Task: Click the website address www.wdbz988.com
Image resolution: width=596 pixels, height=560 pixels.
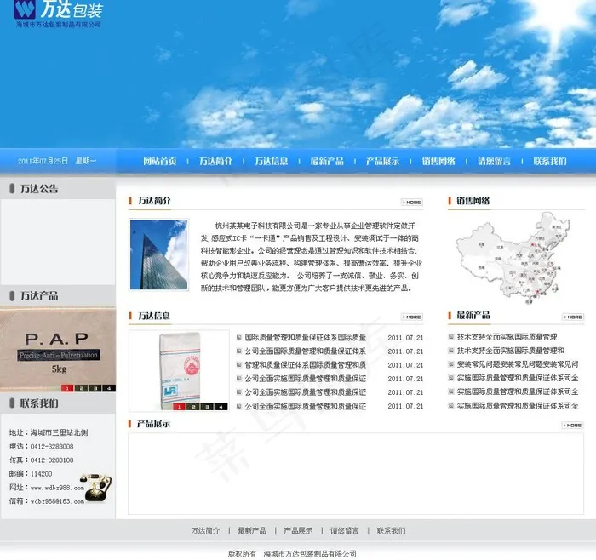Action: pos(57,488)
